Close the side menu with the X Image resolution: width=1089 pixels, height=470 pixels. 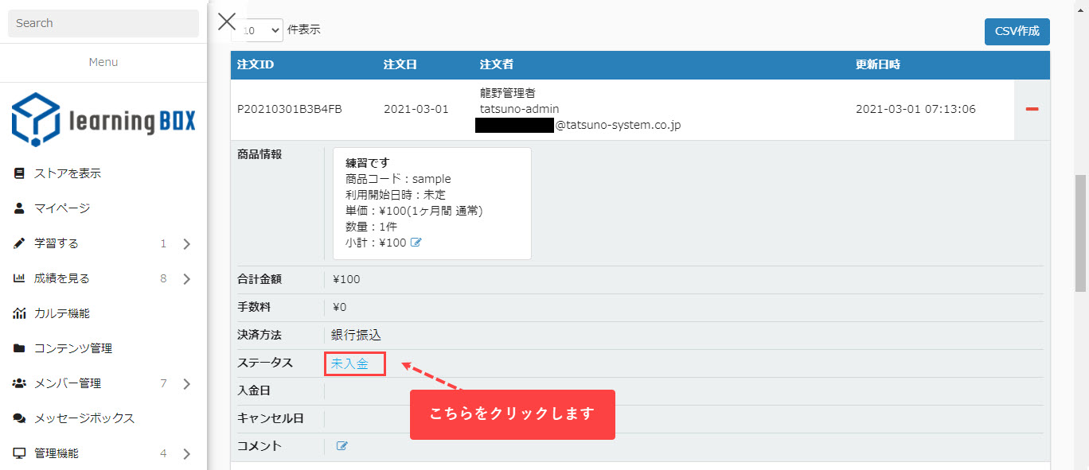click(x=227, y=21)
